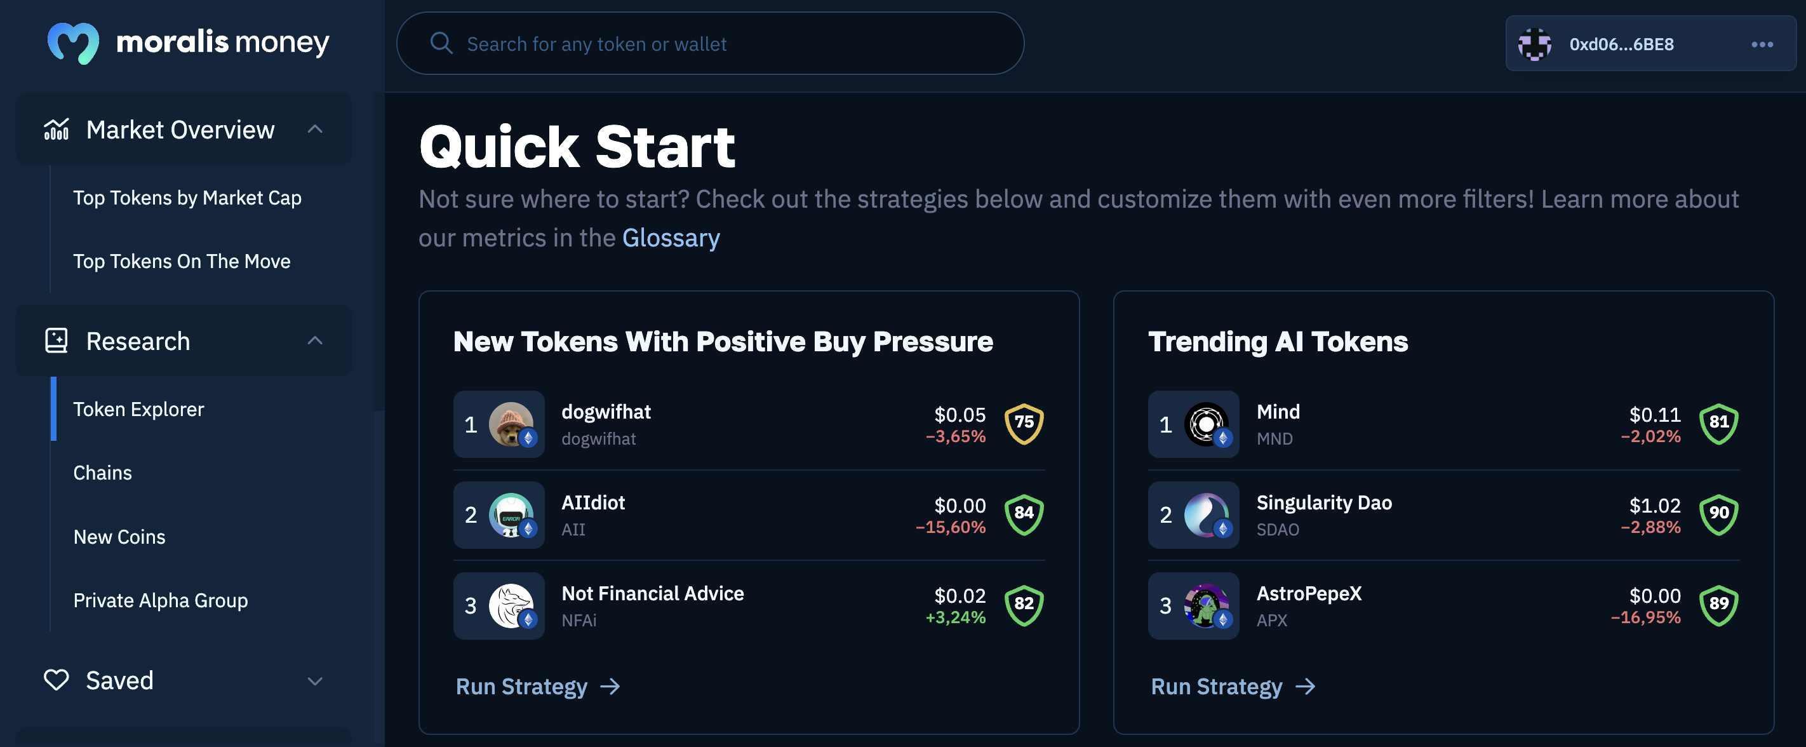Click the search input field
Screen dimensions: 1806x747
711,41
